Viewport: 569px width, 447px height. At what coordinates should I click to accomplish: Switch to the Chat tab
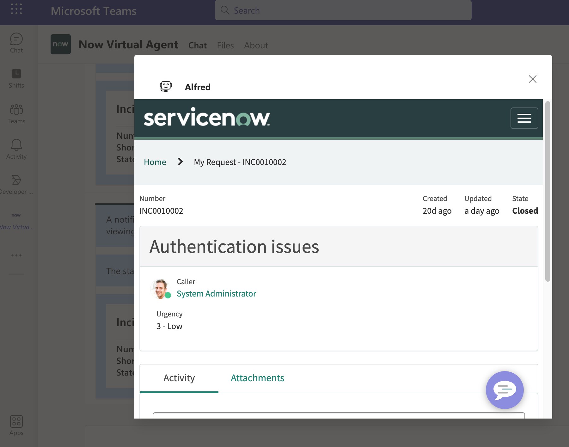coord(198,45)
